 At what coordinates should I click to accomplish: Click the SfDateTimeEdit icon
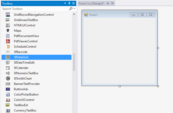8,63
